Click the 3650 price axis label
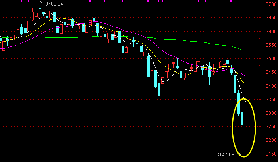 271,18
